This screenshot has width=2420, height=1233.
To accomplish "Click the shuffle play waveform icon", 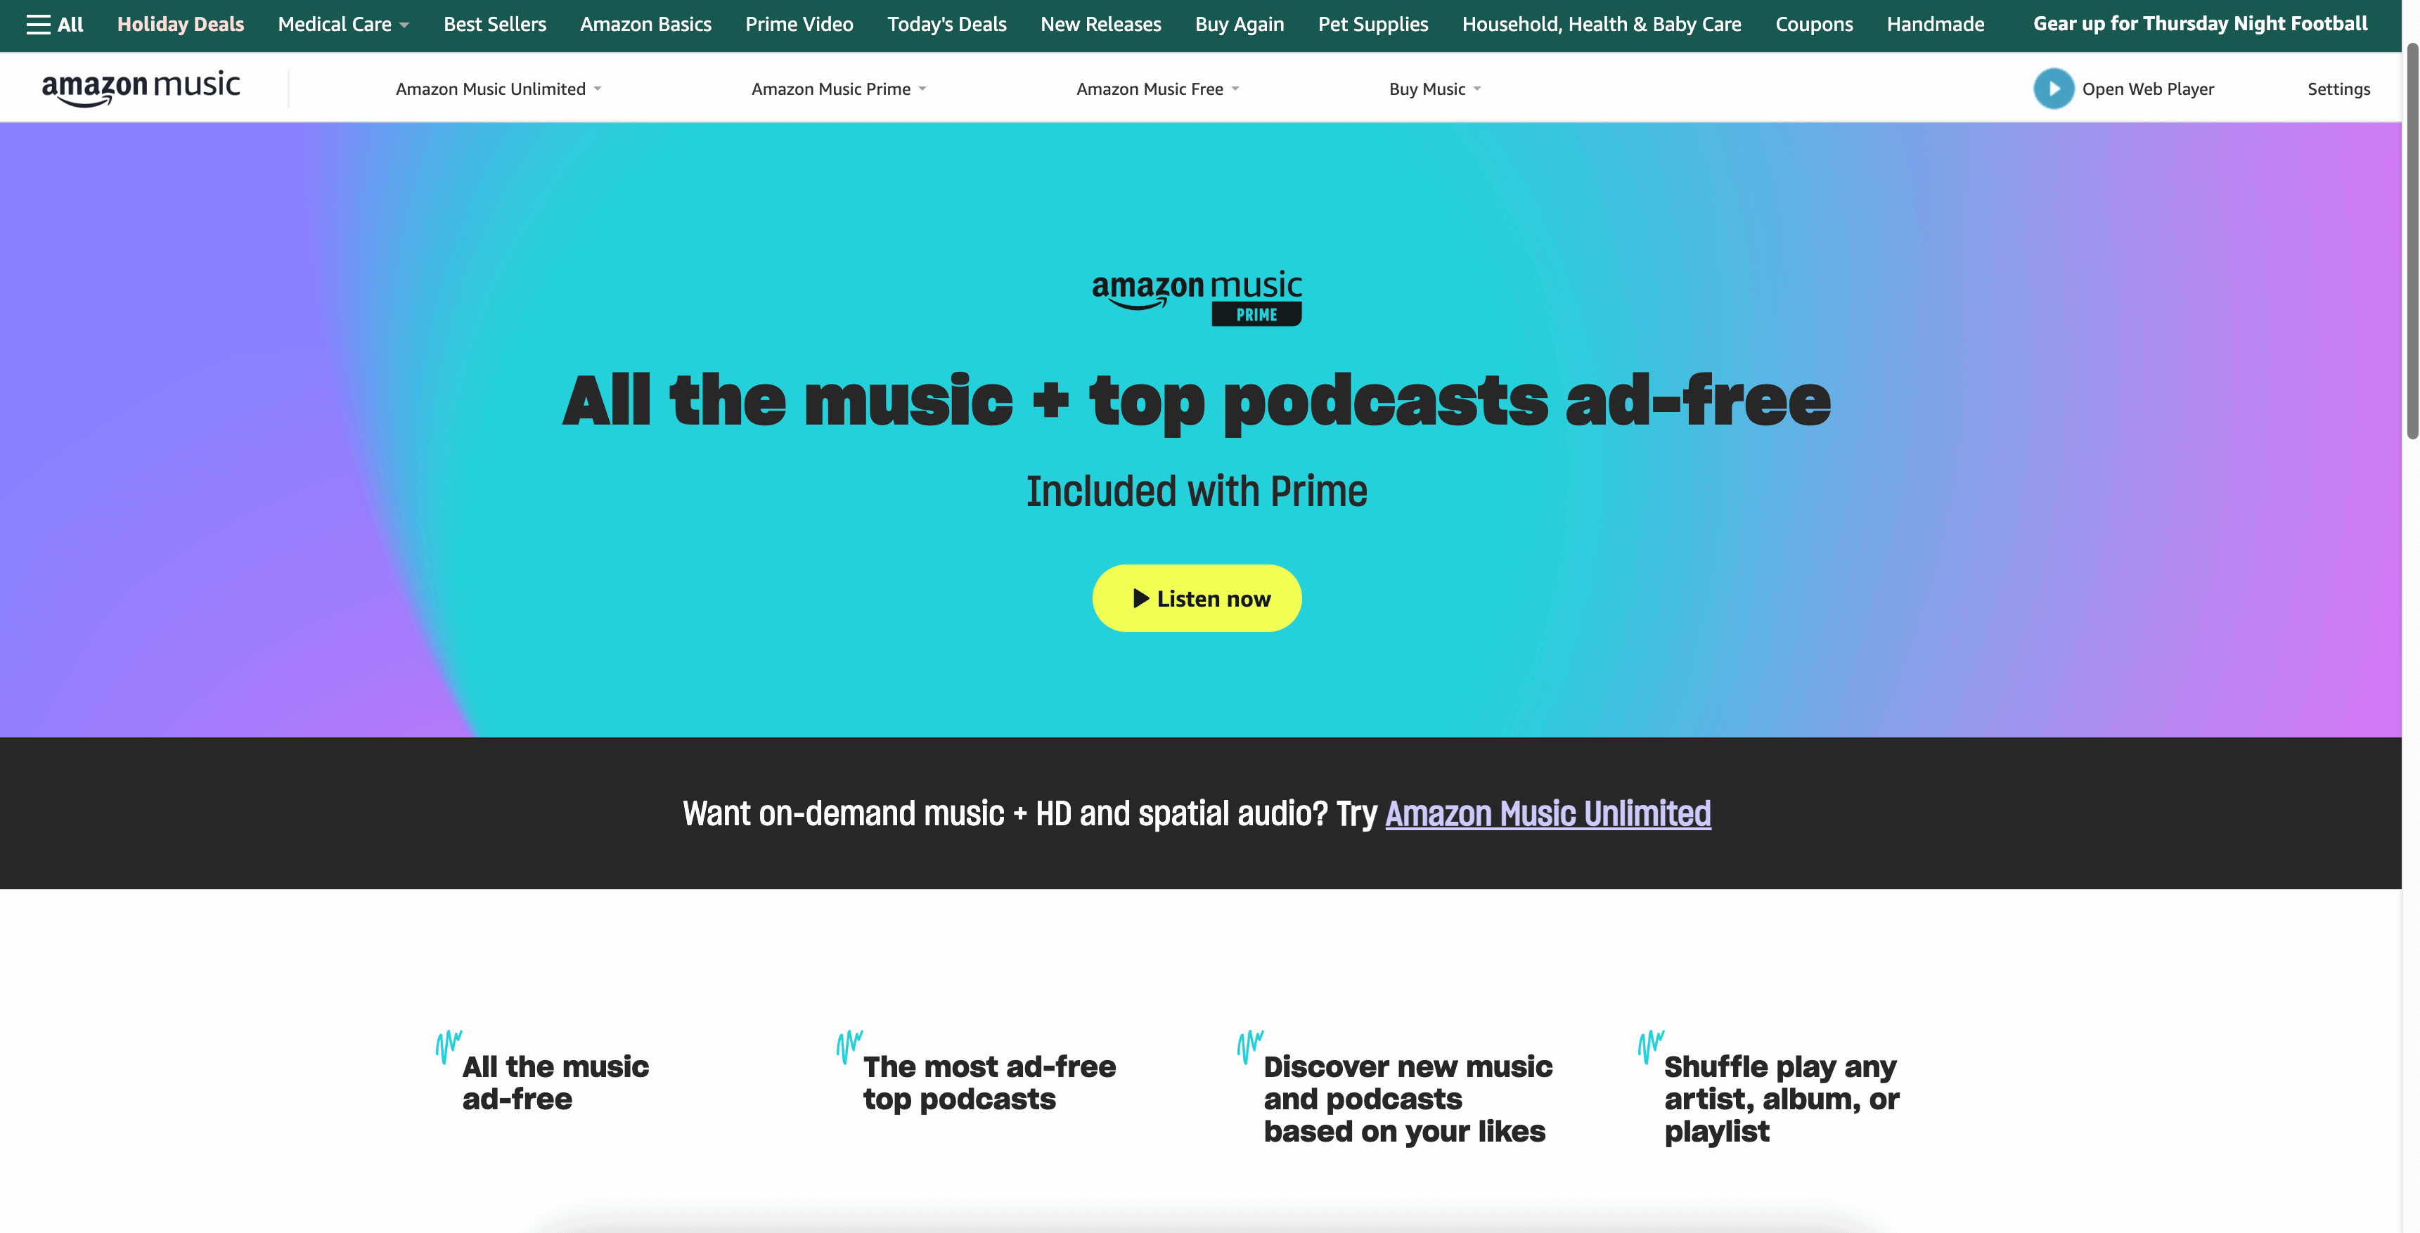I will point(1651,1041).
